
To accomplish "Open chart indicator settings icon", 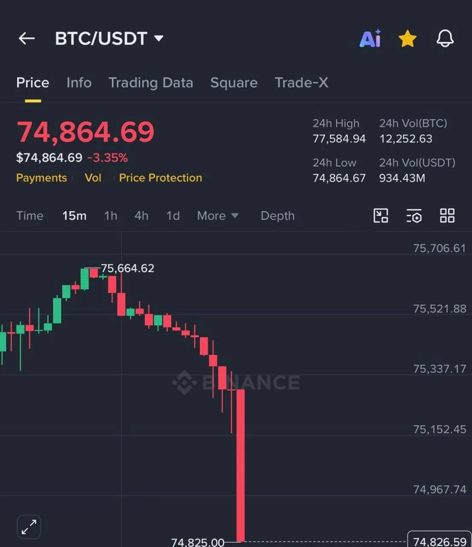I will pos(414,215).
